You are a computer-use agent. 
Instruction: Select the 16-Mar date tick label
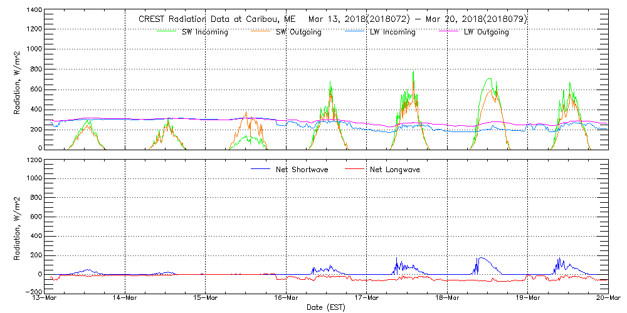[286, 299]
